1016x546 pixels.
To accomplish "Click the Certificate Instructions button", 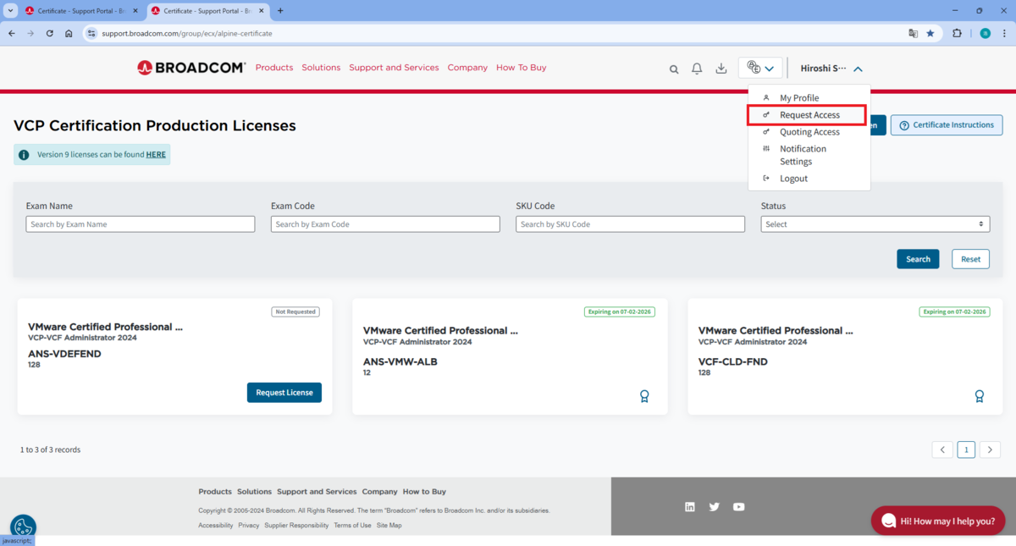I will [x=946, y=125].
